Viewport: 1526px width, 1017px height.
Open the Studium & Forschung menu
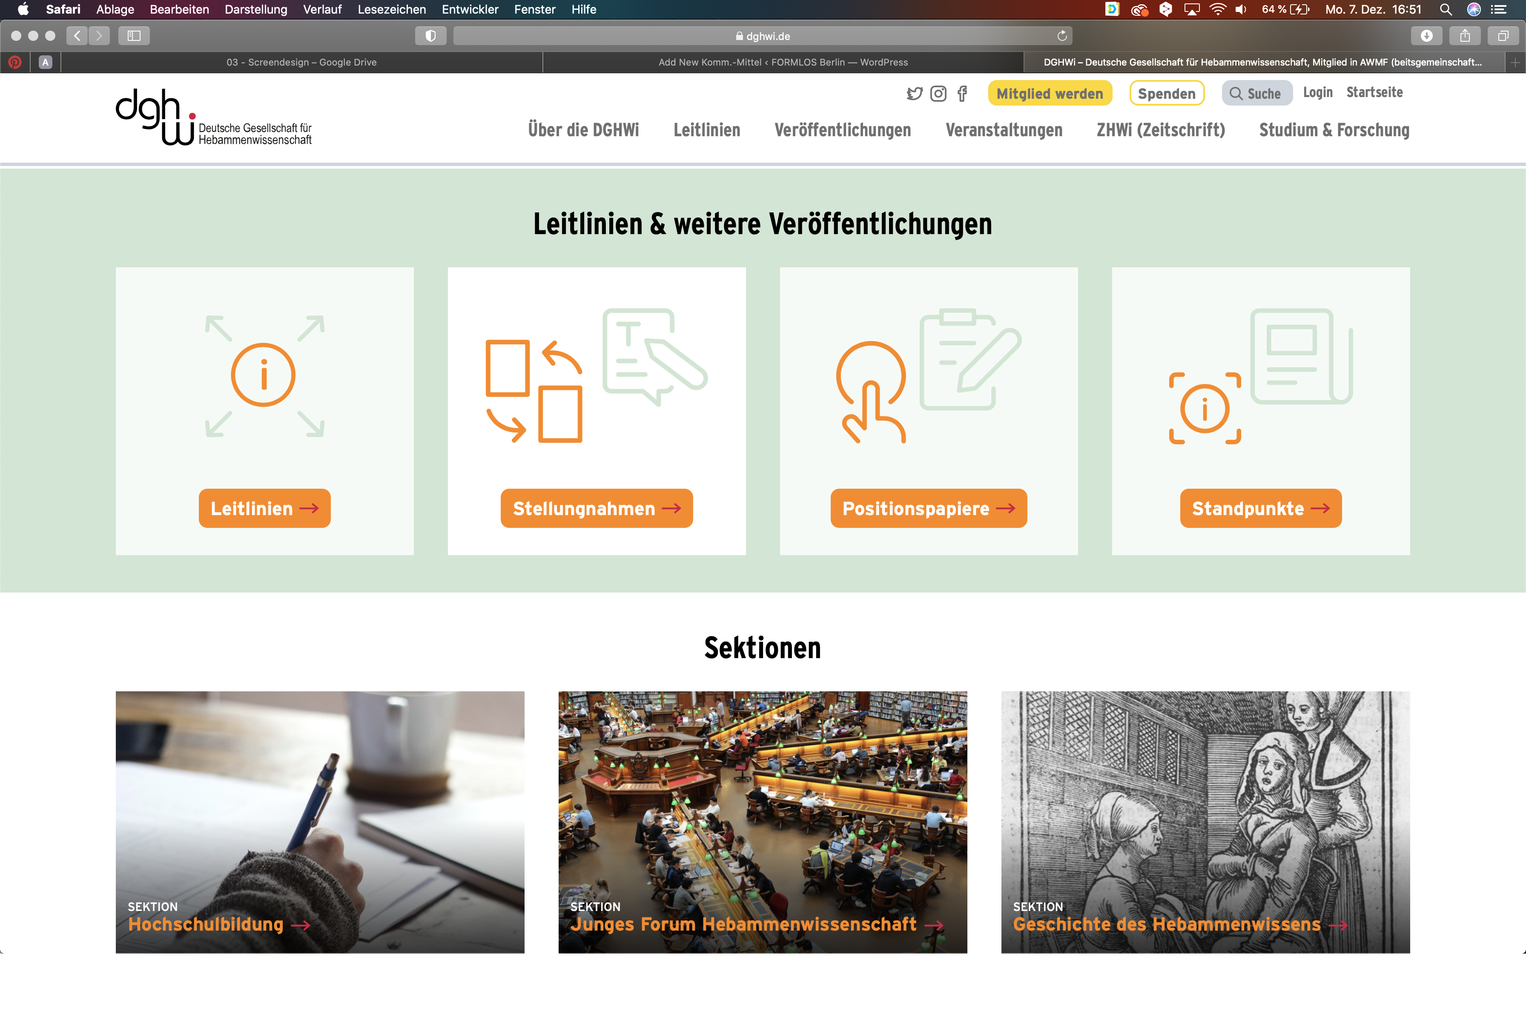pyautogui.click(x=1334, y=130)
